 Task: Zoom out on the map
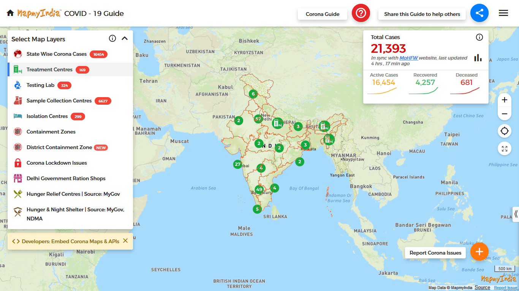click(505, 114)
